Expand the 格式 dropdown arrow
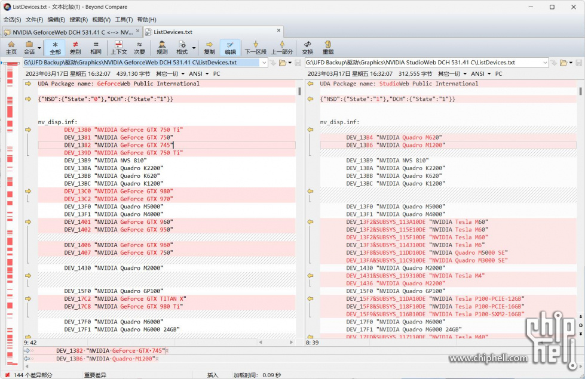585x379 pixels. tap(194, 48)
